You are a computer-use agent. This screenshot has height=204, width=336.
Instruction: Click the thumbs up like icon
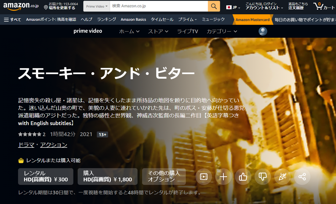(x=243, y=177)
